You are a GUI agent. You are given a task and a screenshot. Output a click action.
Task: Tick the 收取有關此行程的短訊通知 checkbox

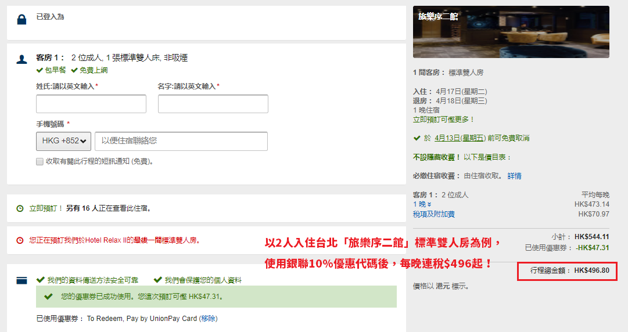[x=40, y=161]
